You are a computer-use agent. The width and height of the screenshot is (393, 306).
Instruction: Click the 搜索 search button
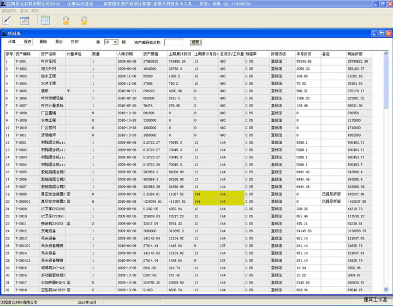[195, 42]
